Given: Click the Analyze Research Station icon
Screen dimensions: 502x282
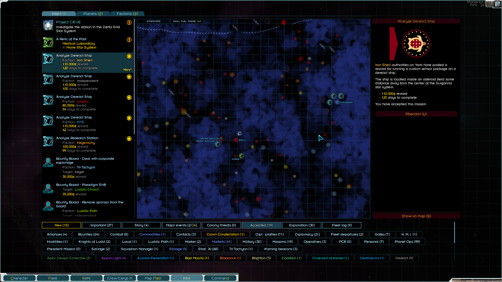Looking at the screenshot, I should pyautogui.click(x=48, y=141).
